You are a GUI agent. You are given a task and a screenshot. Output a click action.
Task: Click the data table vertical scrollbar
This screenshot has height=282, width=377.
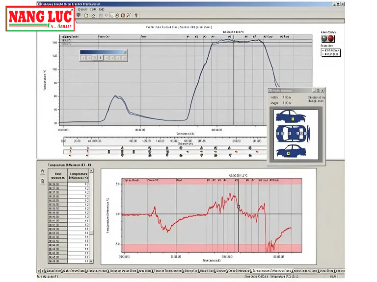tap(92, 220)
